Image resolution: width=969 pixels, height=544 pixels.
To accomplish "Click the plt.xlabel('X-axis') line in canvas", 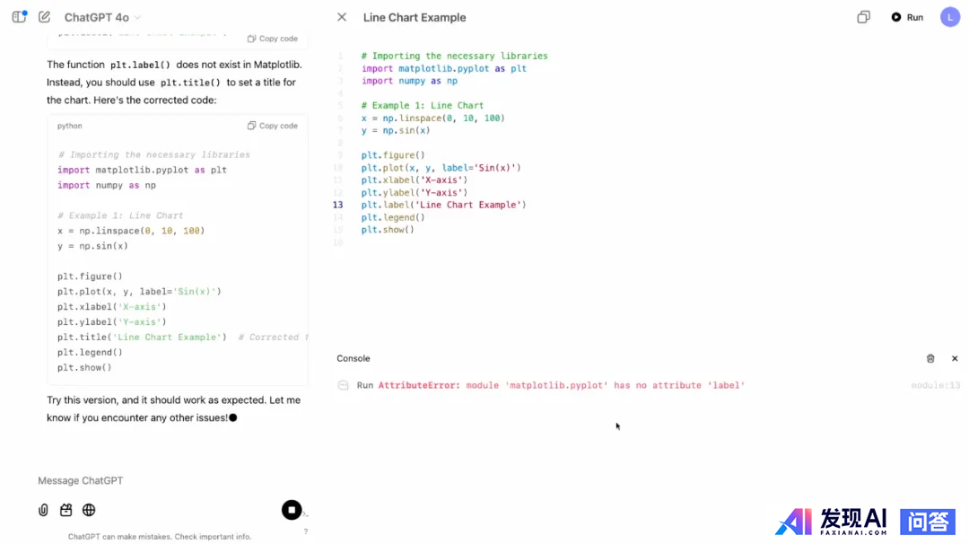I will point(414,180).
